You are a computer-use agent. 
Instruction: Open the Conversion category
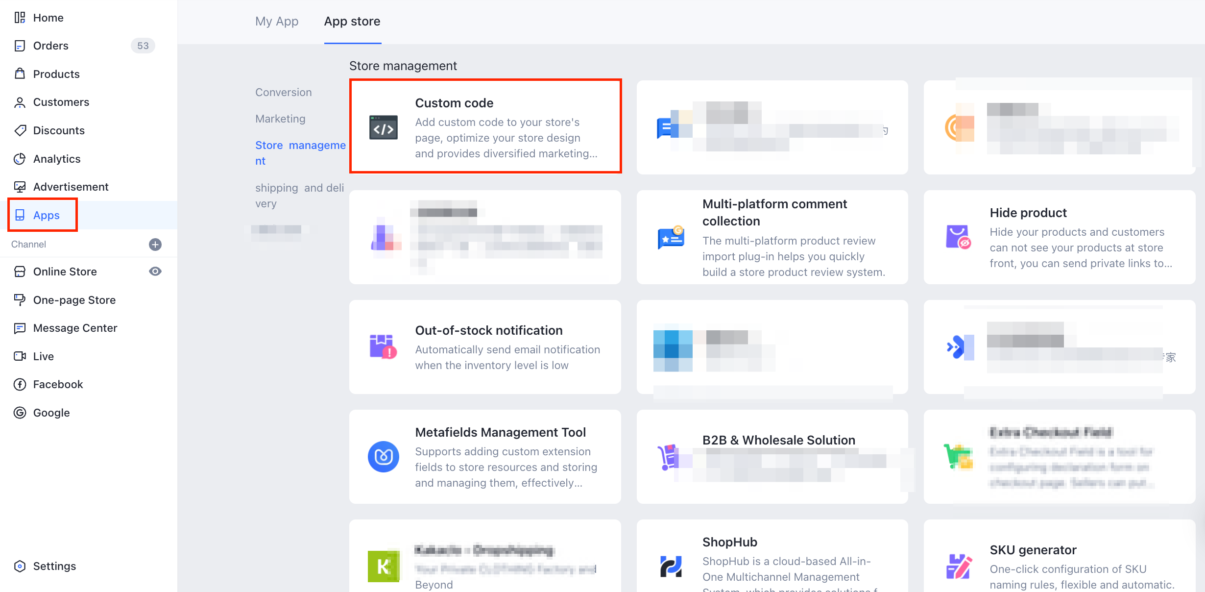point(283,92)
